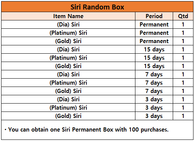Click the Permanent period in the first Dia row

(x=154, y=25)
